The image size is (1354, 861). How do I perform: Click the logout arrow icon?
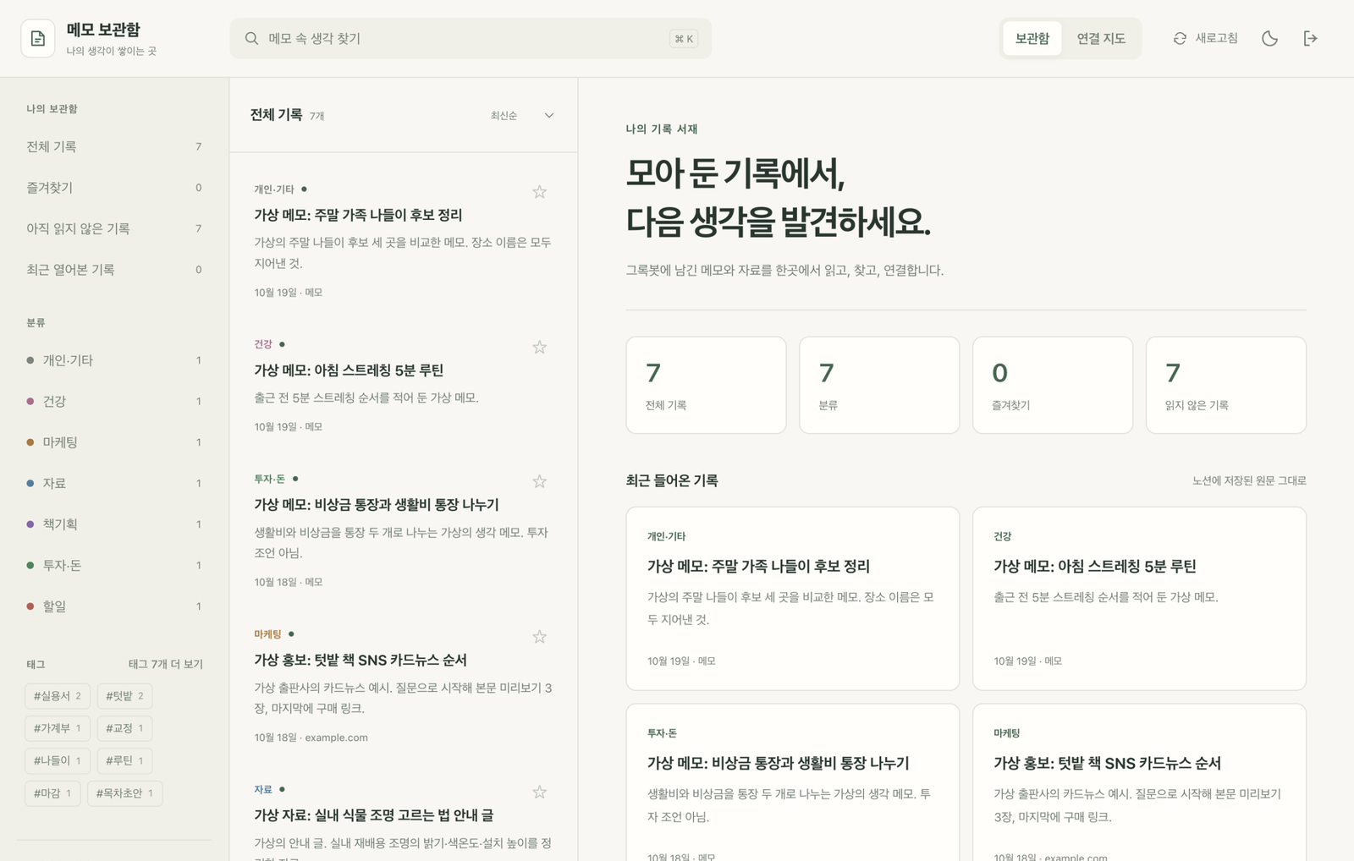click(1310, 39)
